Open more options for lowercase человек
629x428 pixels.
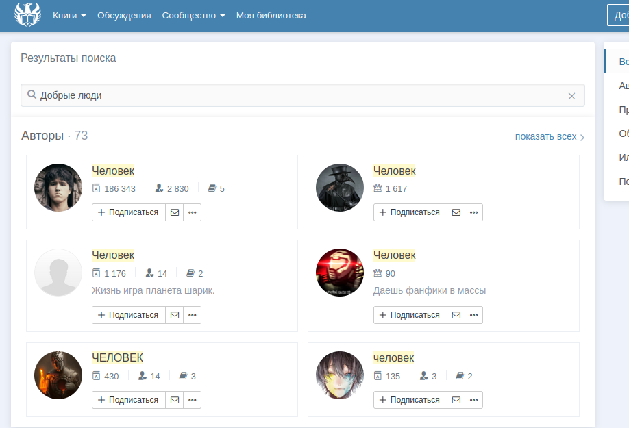[473, 400]
